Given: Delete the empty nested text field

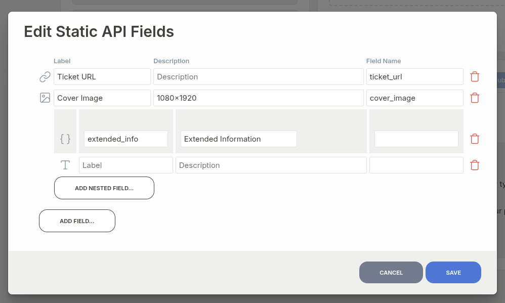Looking at the screenshot, I should click(475, 165).
